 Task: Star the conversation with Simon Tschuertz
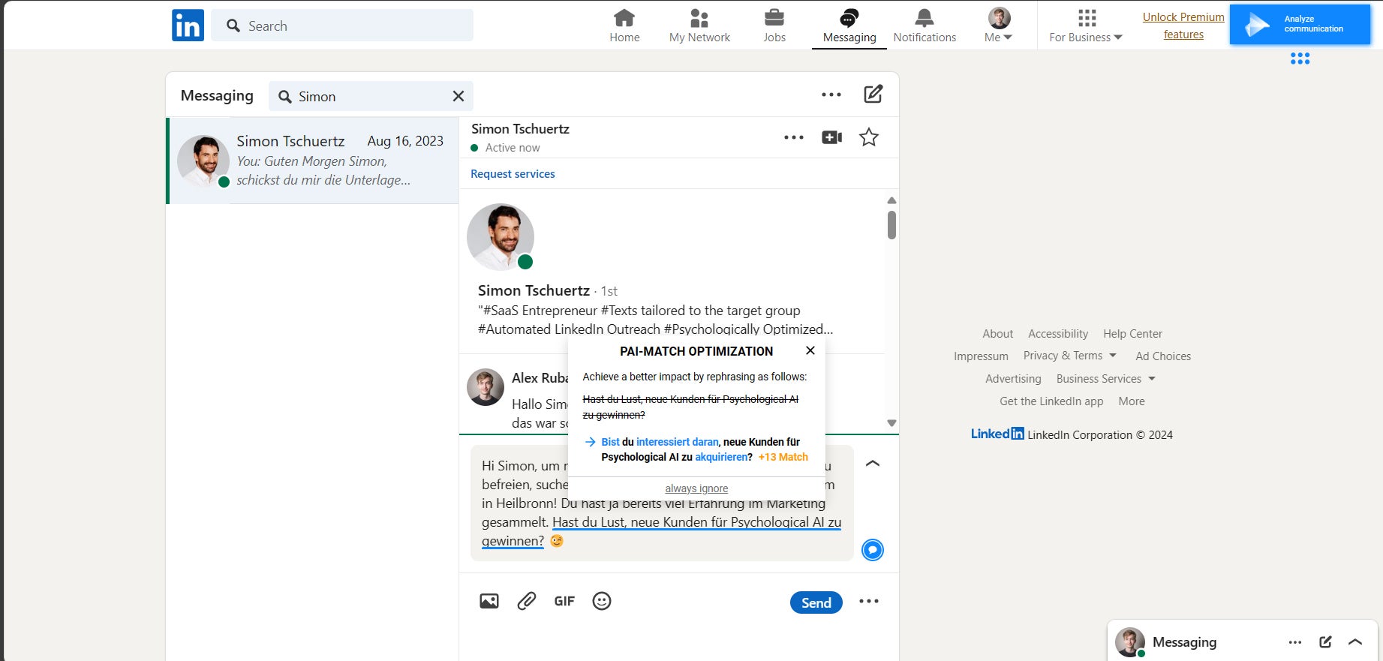click(868, 137)
